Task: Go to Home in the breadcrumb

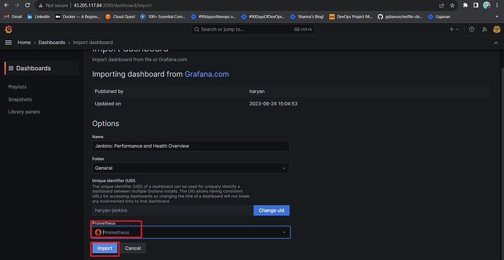Action: click(24, 43)
